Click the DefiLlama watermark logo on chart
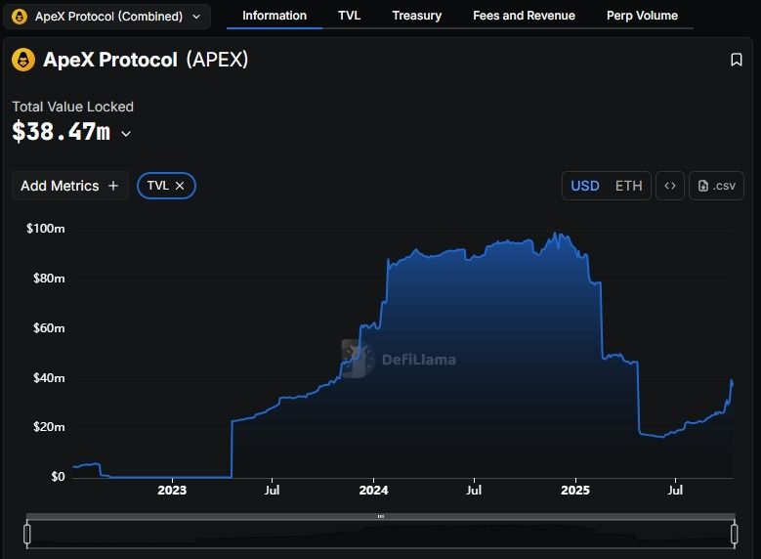The width and height of the screenshot is (761, 559). [x=359, y=359]
